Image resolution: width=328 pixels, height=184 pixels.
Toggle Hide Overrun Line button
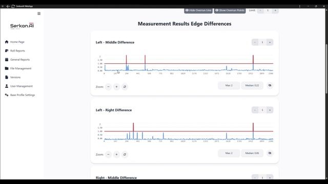198,10
